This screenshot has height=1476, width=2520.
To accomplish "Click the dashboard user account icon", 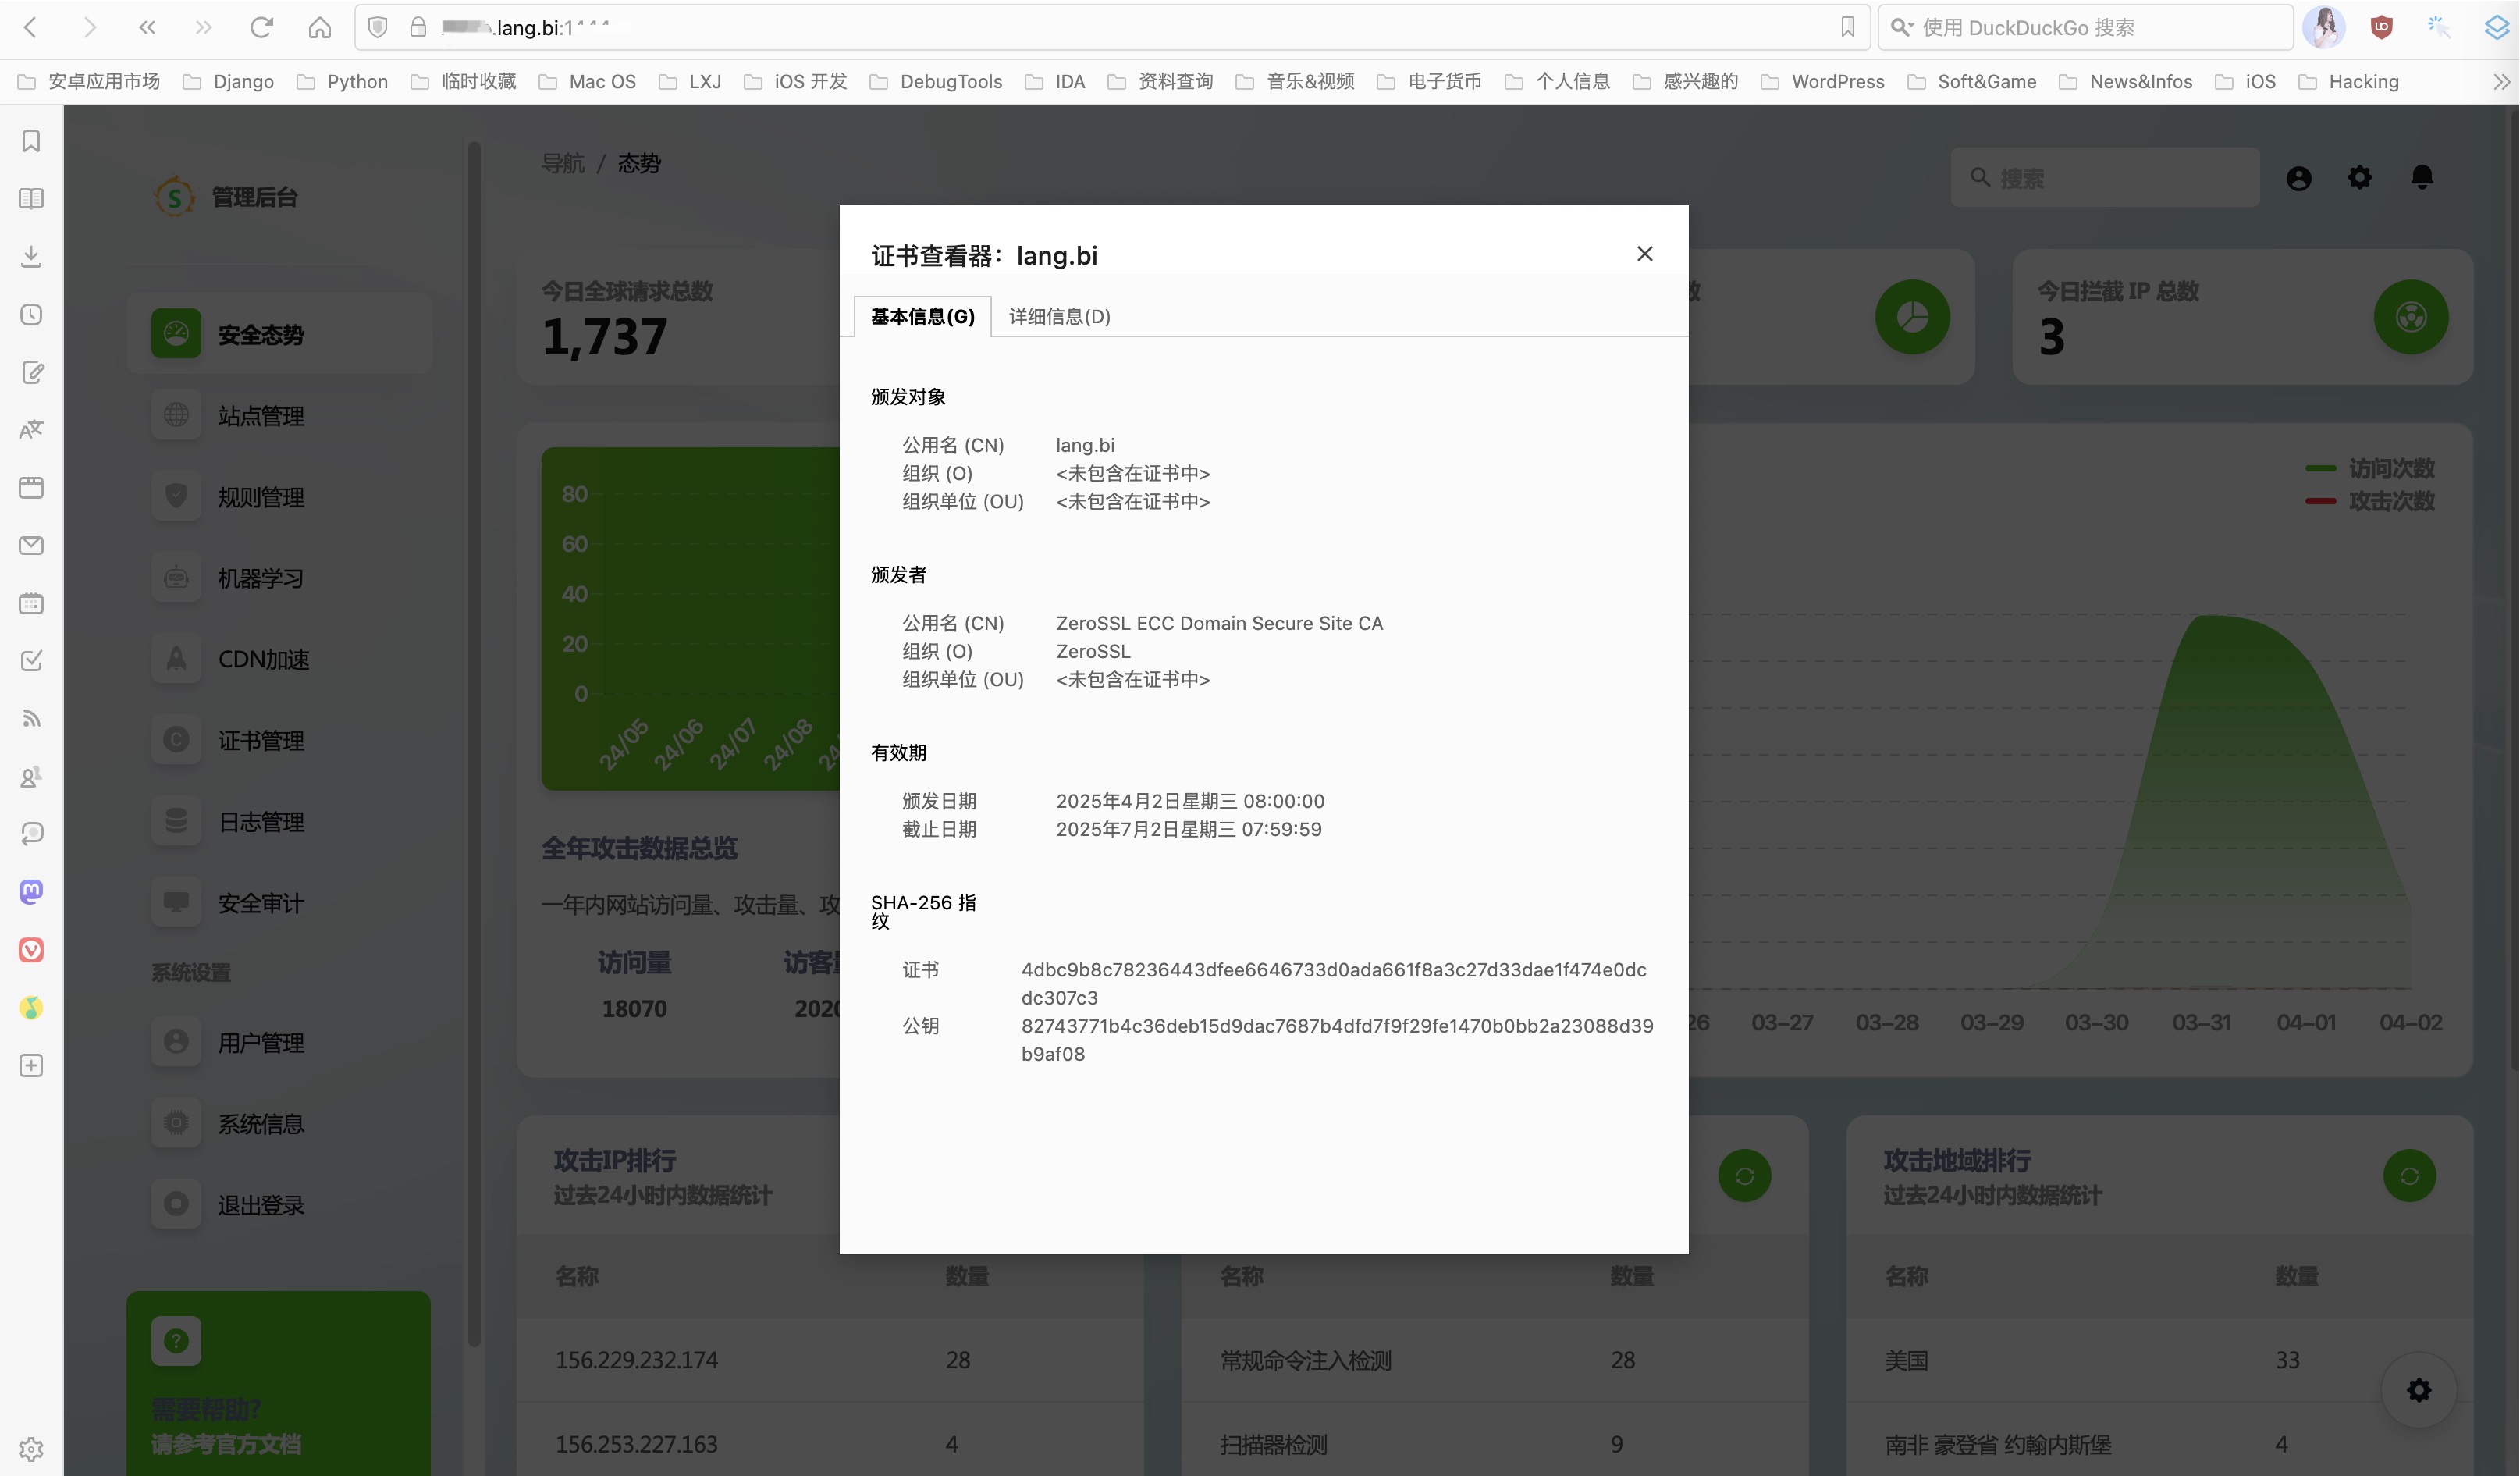I will 2298,178.
